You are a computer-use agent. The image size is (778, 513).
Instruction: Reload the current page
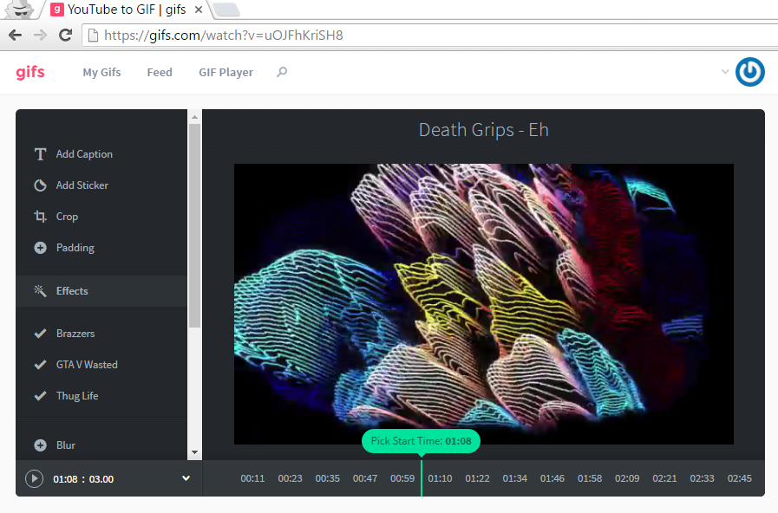point(66,36)
